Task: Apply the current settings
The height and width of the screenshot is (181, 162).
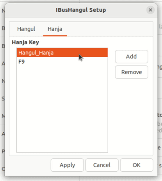Action: [67, 165]
